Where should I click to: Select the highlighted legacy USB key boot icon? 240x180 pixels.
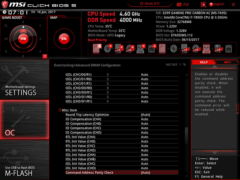(206, 49)
